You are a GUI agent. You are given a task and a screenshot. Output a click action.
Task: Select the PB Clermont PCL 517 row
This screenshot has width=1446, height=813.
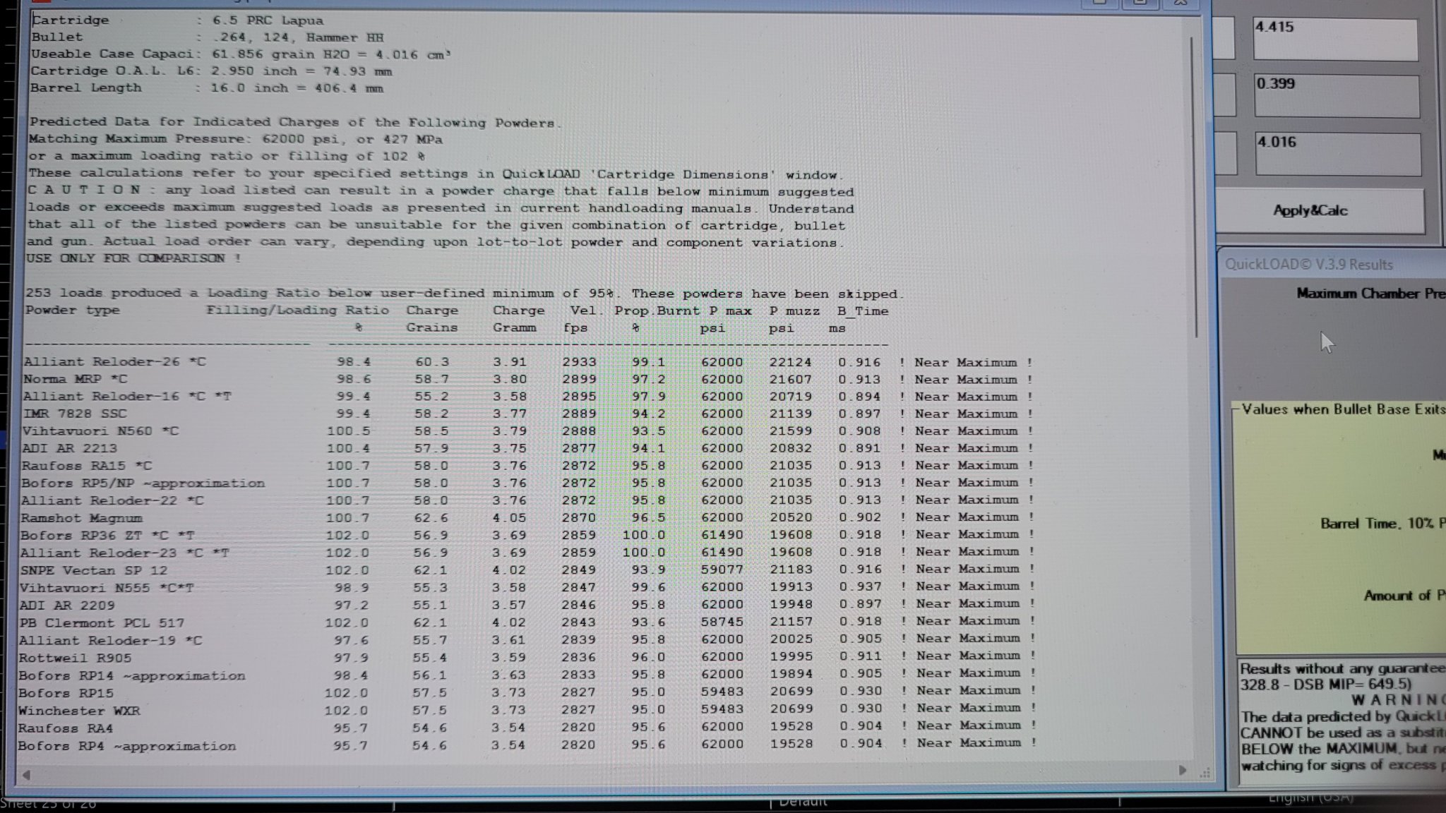point(529,622)
